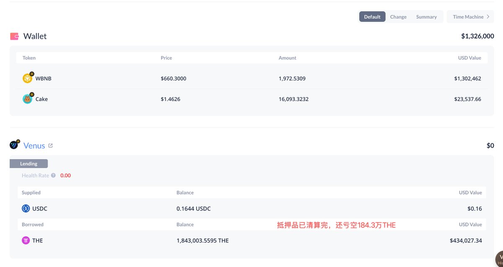This screenshot has height=267, width=503.
Task: Open the Venus protocol link
Action: tap(34, 145)
